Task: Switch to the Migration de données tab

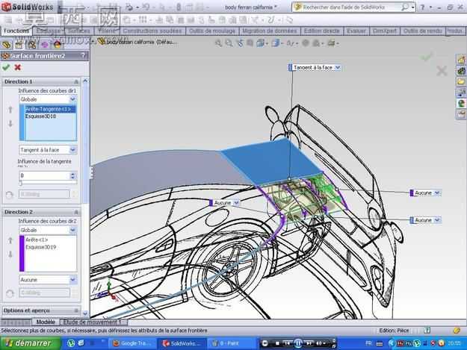Action: coord(270,31)
